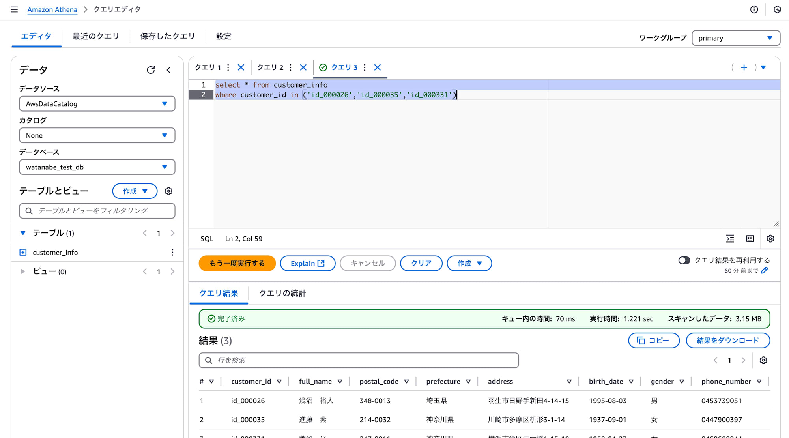Open クエリ 1 tab options menu
This screenshot has height=438, width=789.
coord(228,67)
